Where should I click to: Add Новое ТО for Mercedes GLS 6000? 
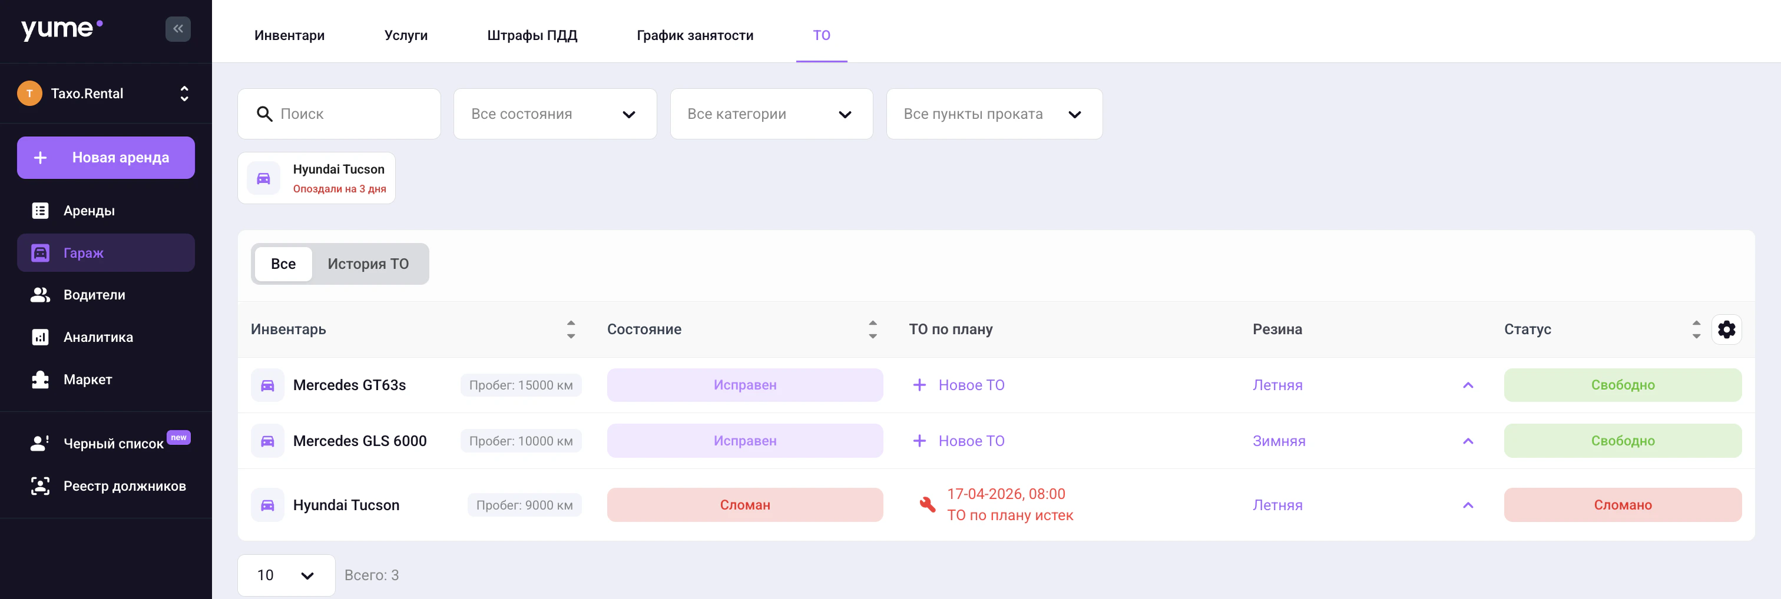click(958, 441)
